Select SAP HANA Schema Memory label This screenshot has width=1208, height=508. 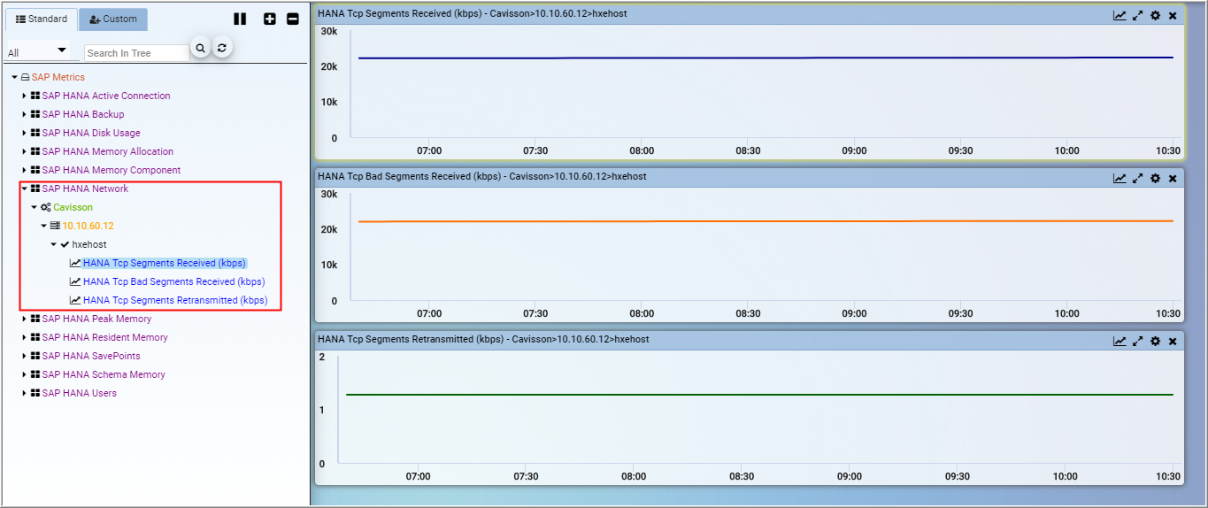point(104,374)
